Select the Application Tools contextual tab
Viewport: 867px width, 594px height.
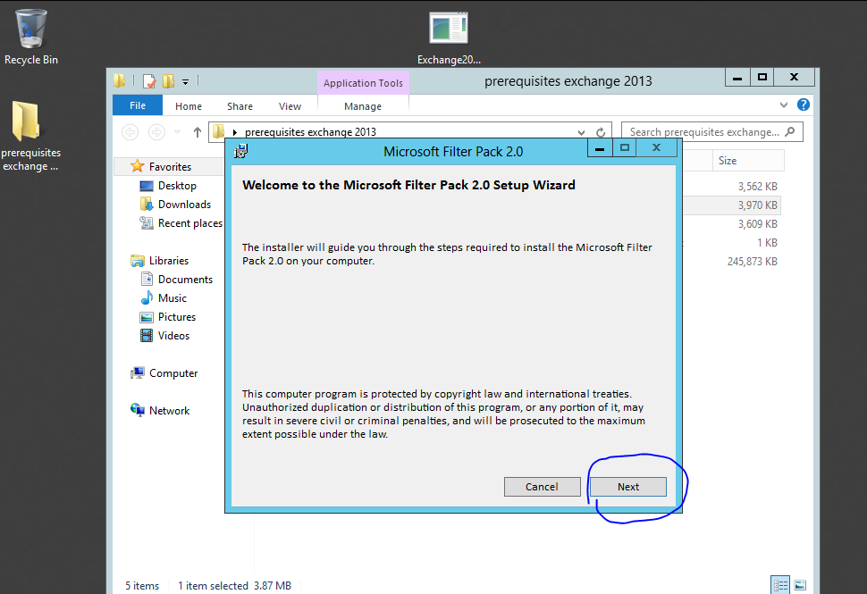[x=363, y=83]
